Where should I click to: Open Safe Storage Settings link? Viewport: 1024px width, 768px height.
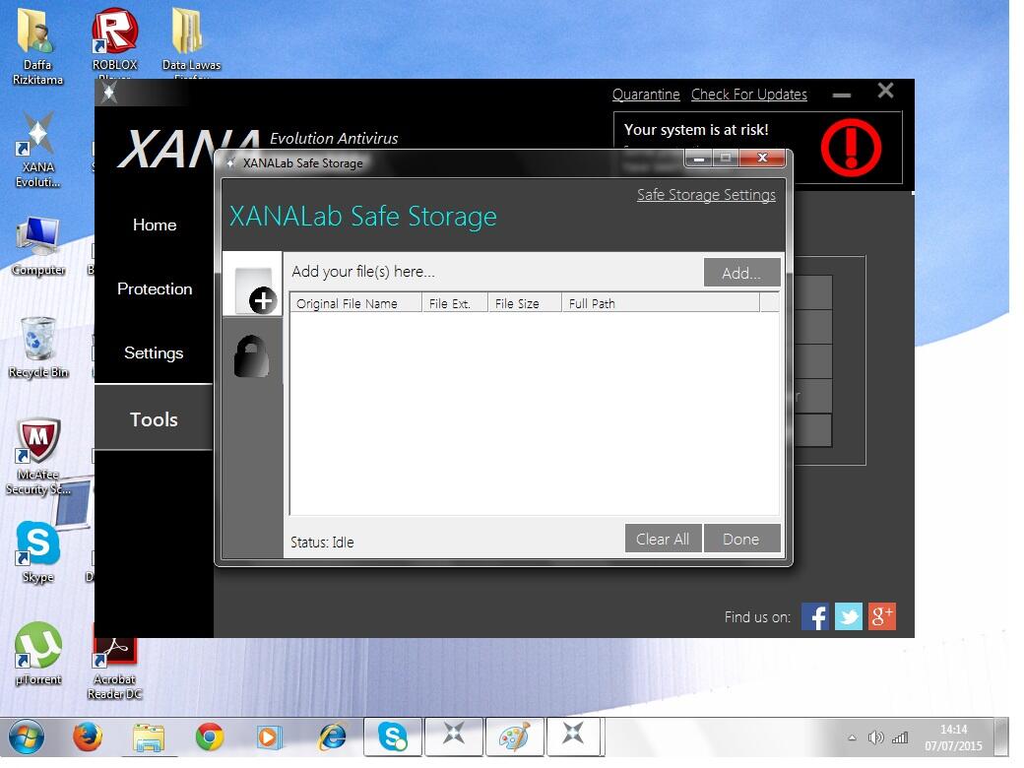[706, 195]
